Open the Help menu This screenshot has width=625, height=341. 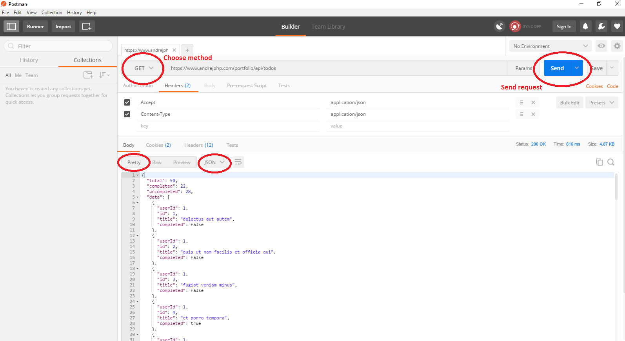91,13
